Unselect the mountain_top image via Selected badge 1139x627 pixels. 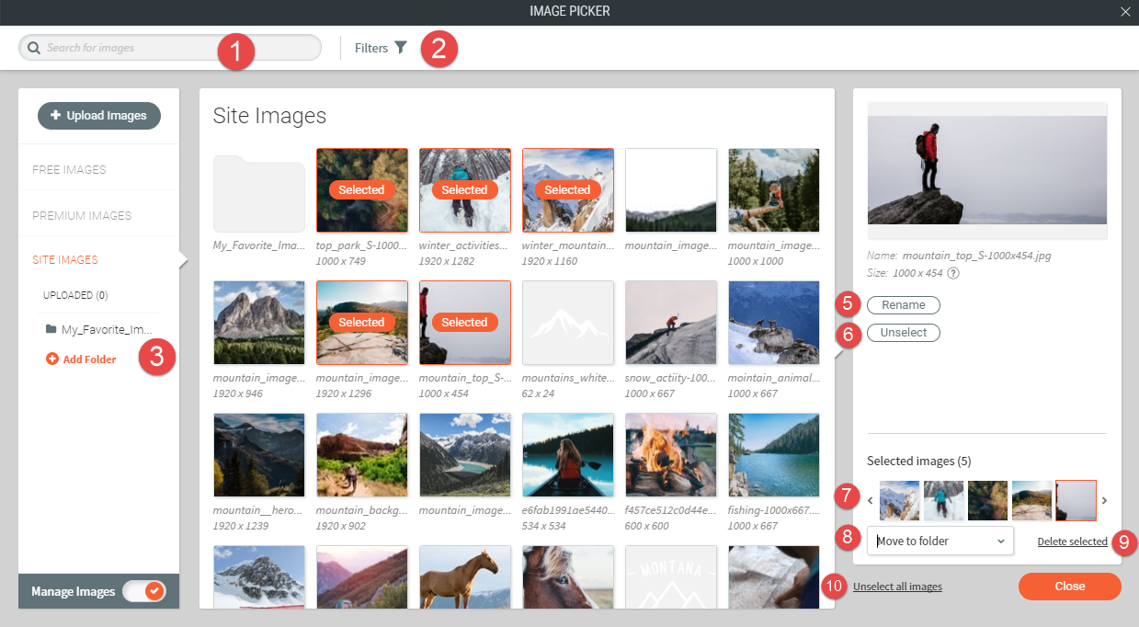[x=464, y=322]
